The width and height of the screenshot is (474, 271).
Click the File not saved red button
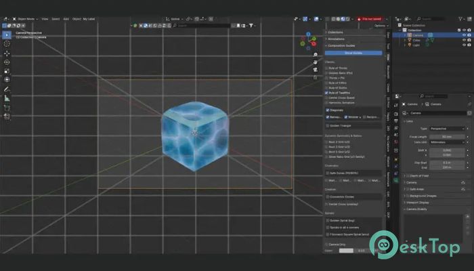[x=370, y=19]
